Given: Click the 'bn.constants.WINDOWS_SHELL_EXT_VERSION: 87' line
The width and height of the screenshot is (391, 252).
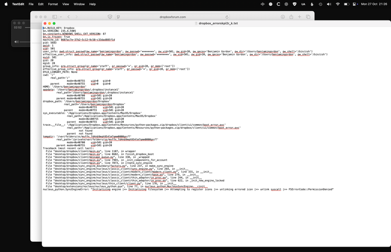Looking at the screenshot, I should click(74, 34).
